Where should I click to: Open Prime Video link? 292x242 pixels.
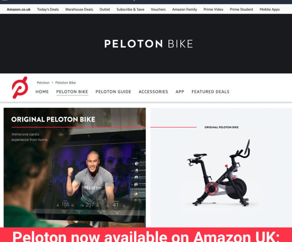pos(213,9)
